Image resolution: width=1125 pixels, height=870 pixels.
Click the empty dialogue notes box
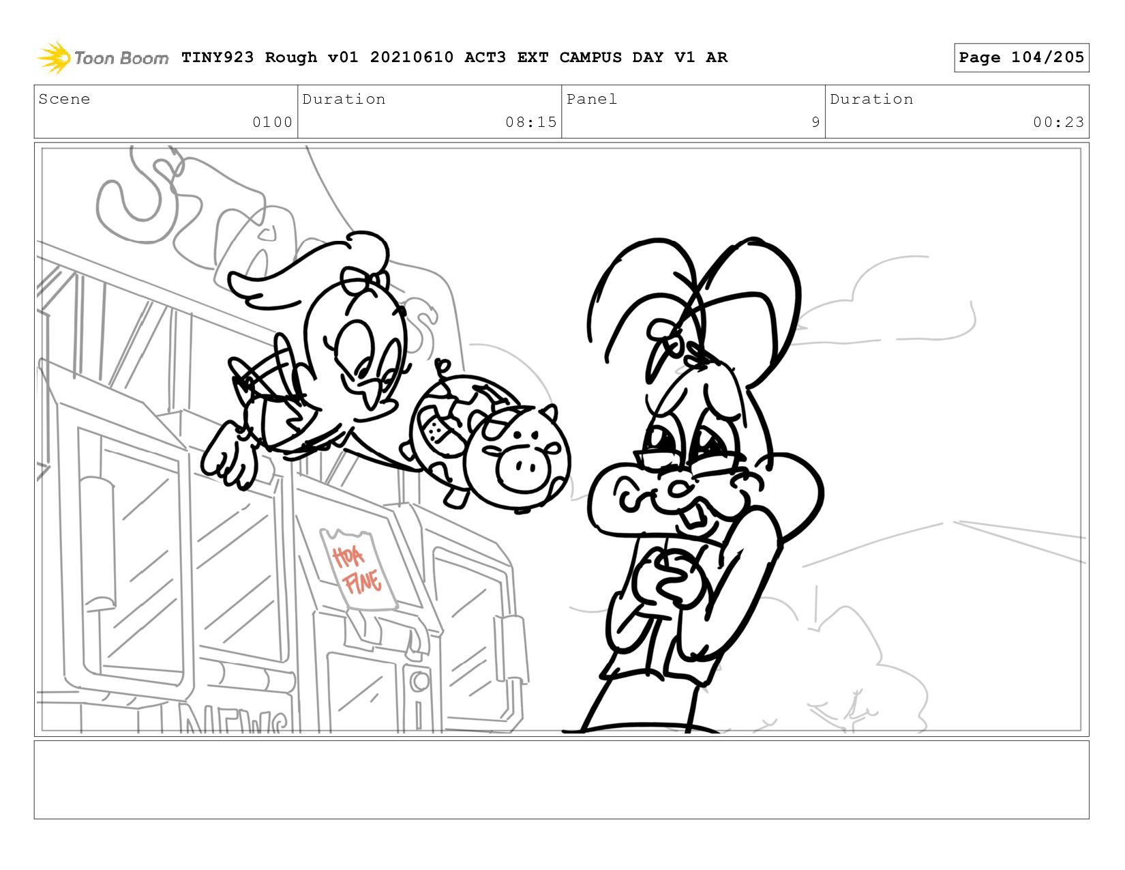click(562, 780)
